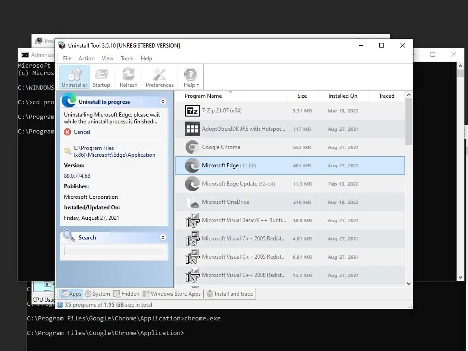Select the Microsoft OneDrive icon
The width and height of the screenshot is (468, 351).
192,202
